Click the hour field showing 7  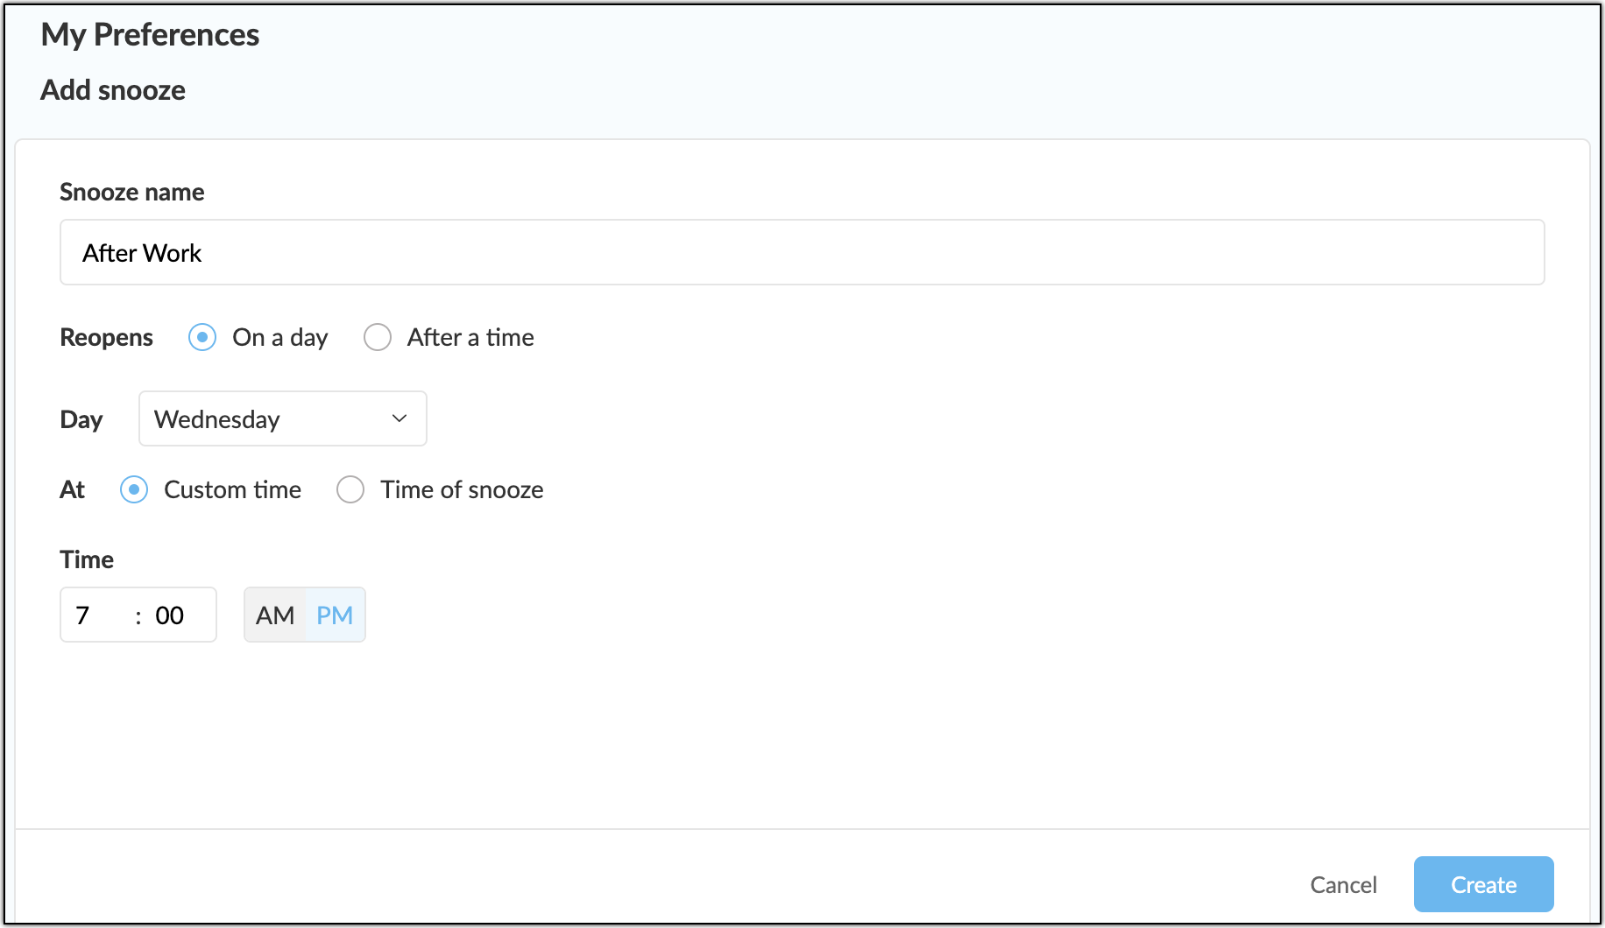[x=96, y=615]
